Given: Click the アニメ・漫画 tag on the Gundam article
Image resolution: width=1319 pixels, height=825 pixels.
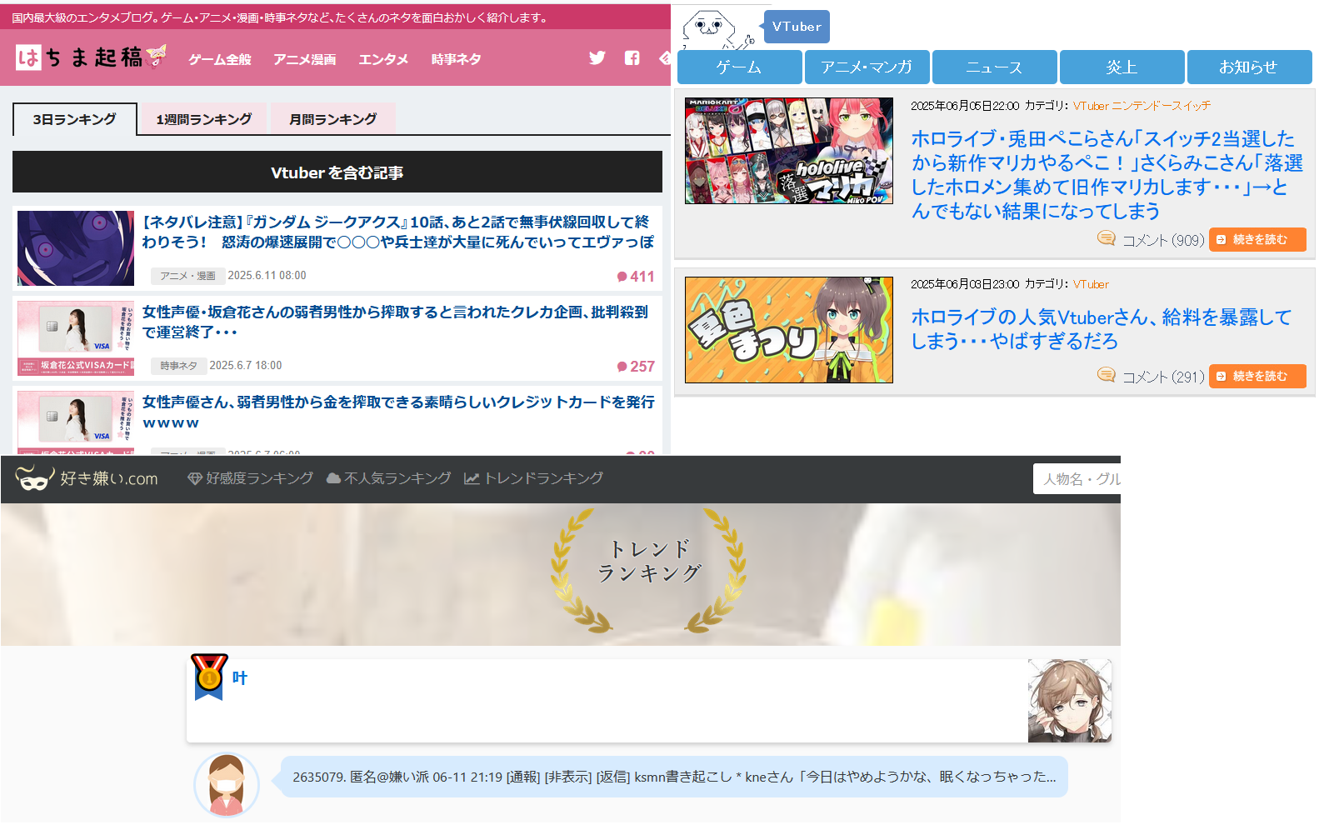Looking at the screenshot, I should click(187, 276).
